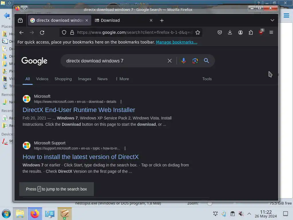Click the address bar URL field
The height and width of the screenshot is (220, 293).
(134, 33)
